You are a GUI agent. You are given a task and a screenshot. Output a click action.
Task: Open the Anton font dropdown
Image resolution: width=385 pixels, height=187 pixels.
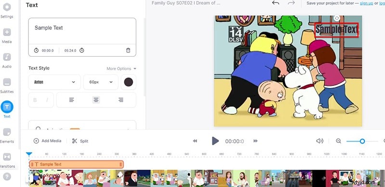(54, 82)
